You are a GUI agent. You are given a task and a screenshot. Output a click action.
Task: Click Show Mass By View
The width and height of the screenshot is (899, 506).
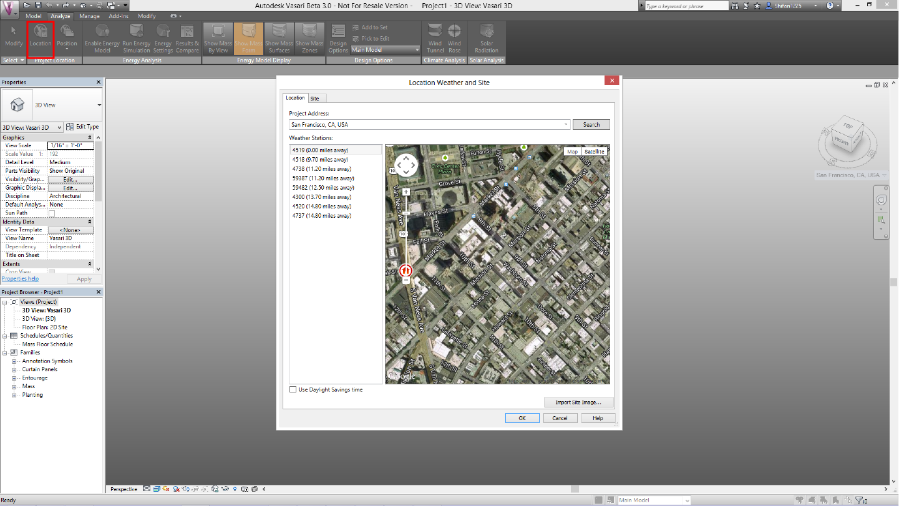218,38
